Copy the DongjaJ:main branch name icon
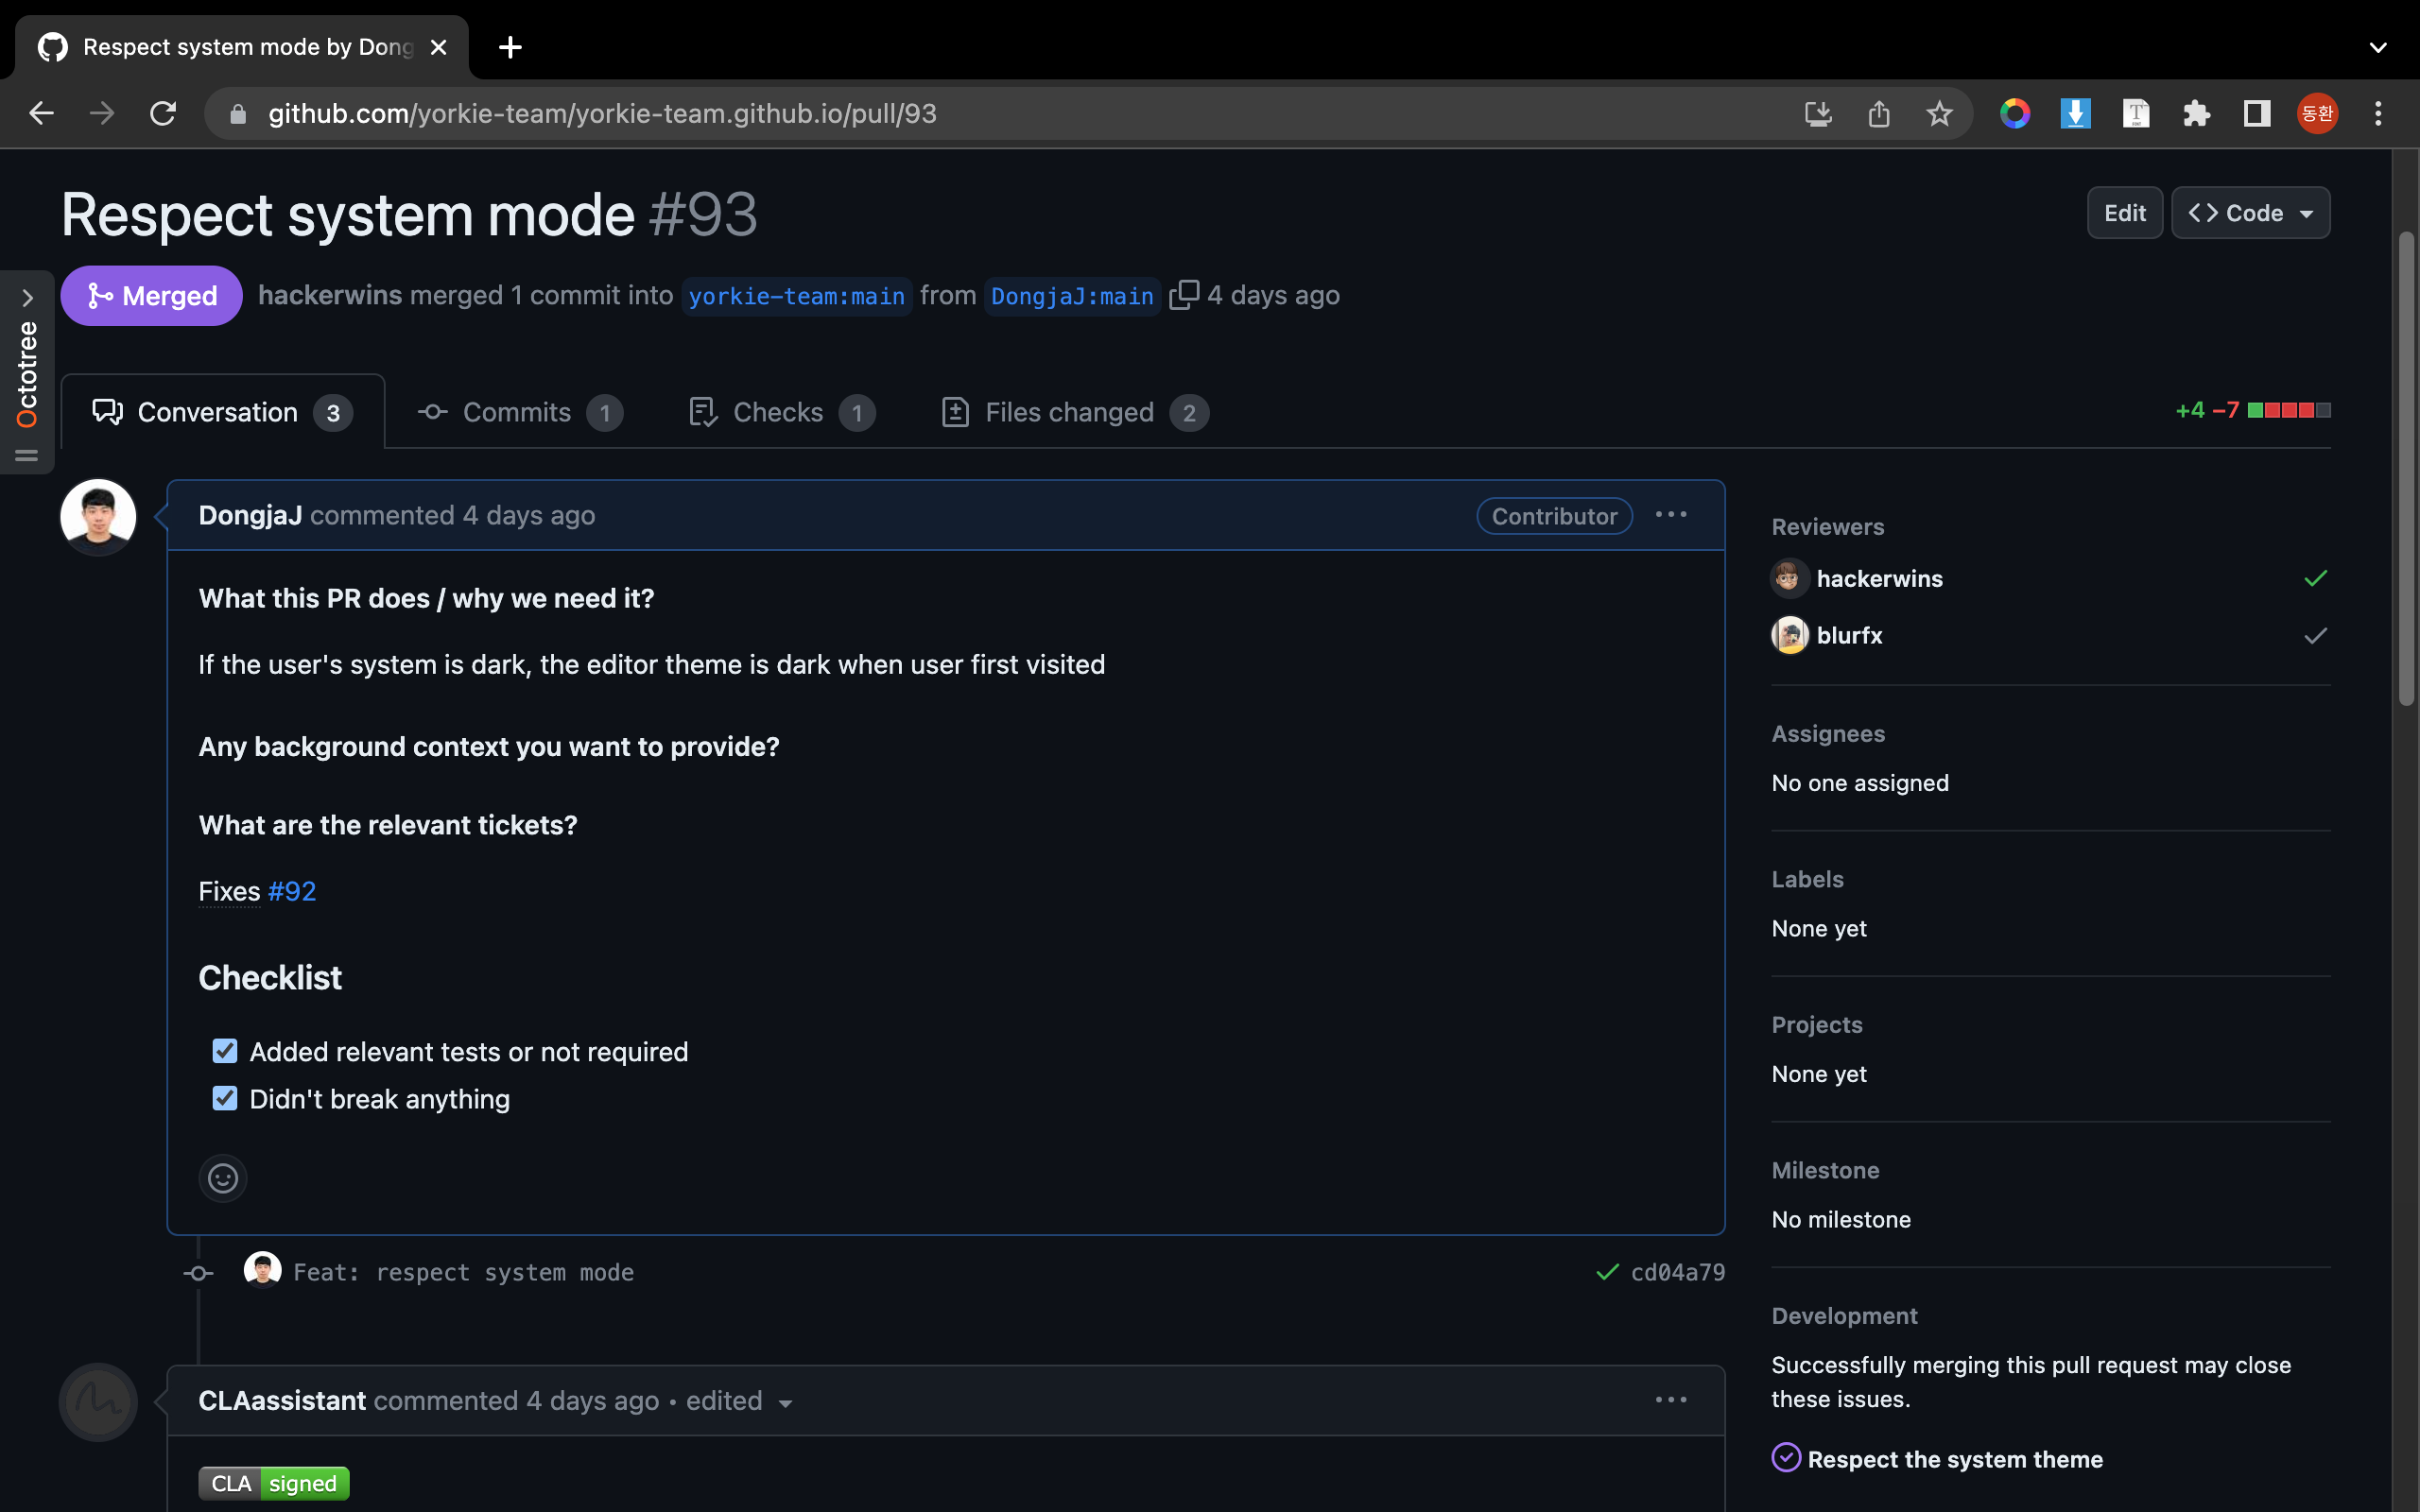2420x1512 pixels. pyautogui.click(x=1183, y=295)
